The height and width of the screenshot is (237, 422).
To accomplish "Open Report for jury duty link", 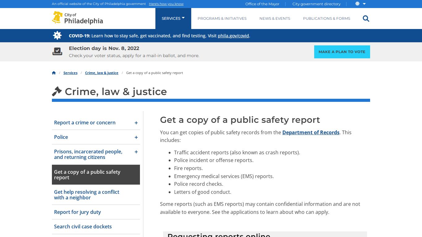I will coord(77,212).
